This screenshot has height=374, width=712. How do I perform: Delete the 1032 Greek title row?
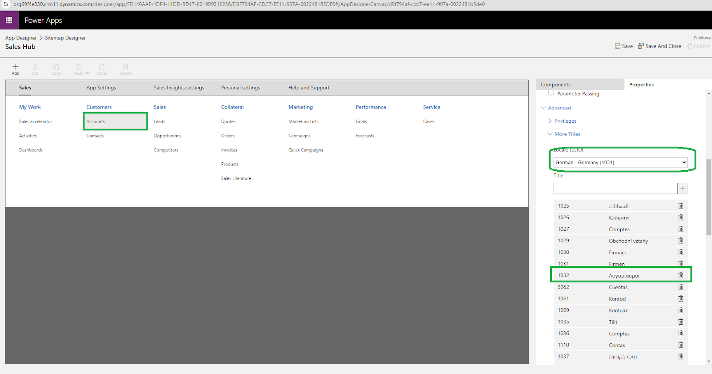click(x=680, y=275)
